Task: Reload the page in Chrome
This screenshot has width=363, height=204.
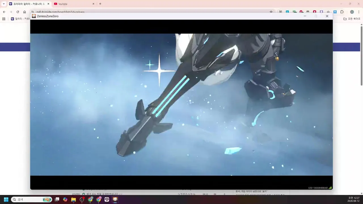Action: [18, 12]
